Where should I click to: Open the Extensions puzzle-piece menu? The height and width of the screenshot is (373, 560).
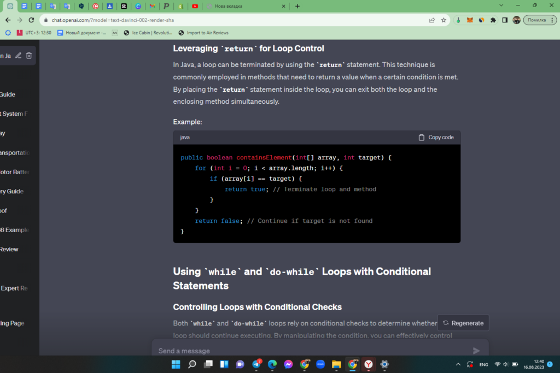point(493,20)
